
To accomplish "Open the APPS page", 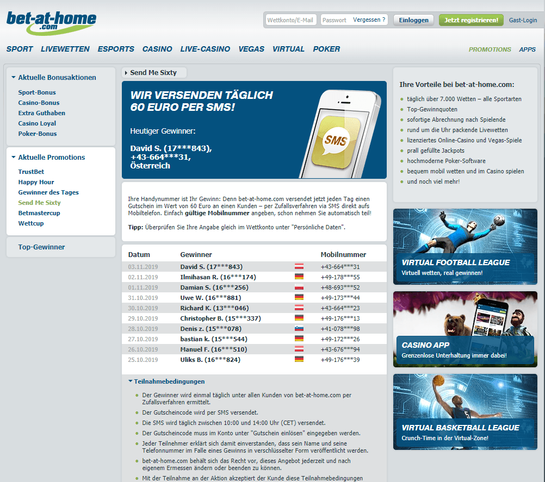I will point(527,49).
